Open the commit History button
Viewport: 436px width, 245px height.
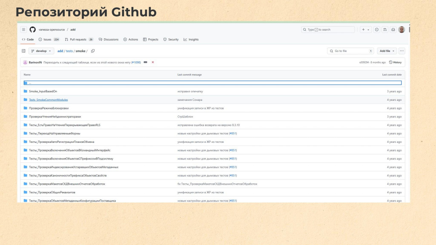click(x=396, y=62)
